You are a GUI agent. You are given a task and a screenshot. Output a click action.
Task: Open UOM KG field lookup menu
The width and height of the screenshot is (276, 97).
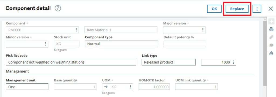130,87
